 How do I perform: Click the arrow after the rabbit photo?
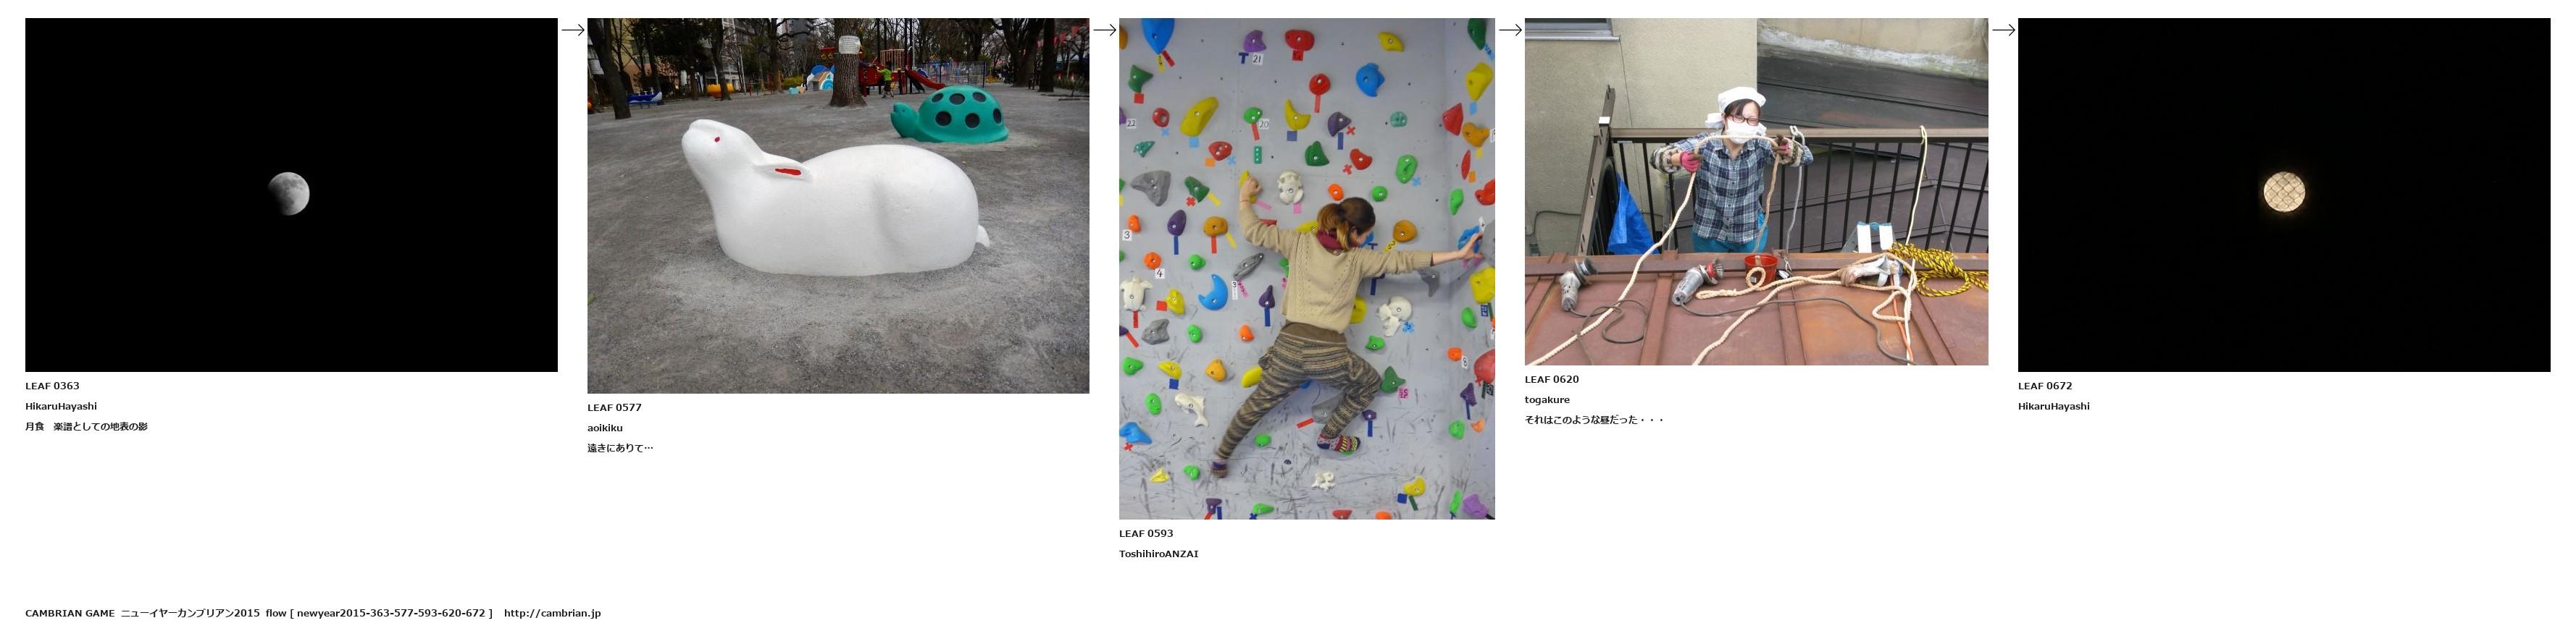[x=1104, y=30]
